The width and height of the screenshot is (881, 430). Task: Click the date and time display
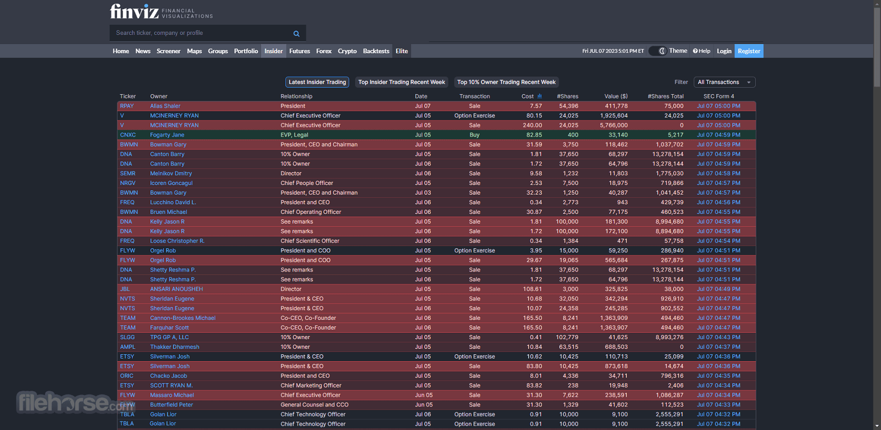pos(613,51)
